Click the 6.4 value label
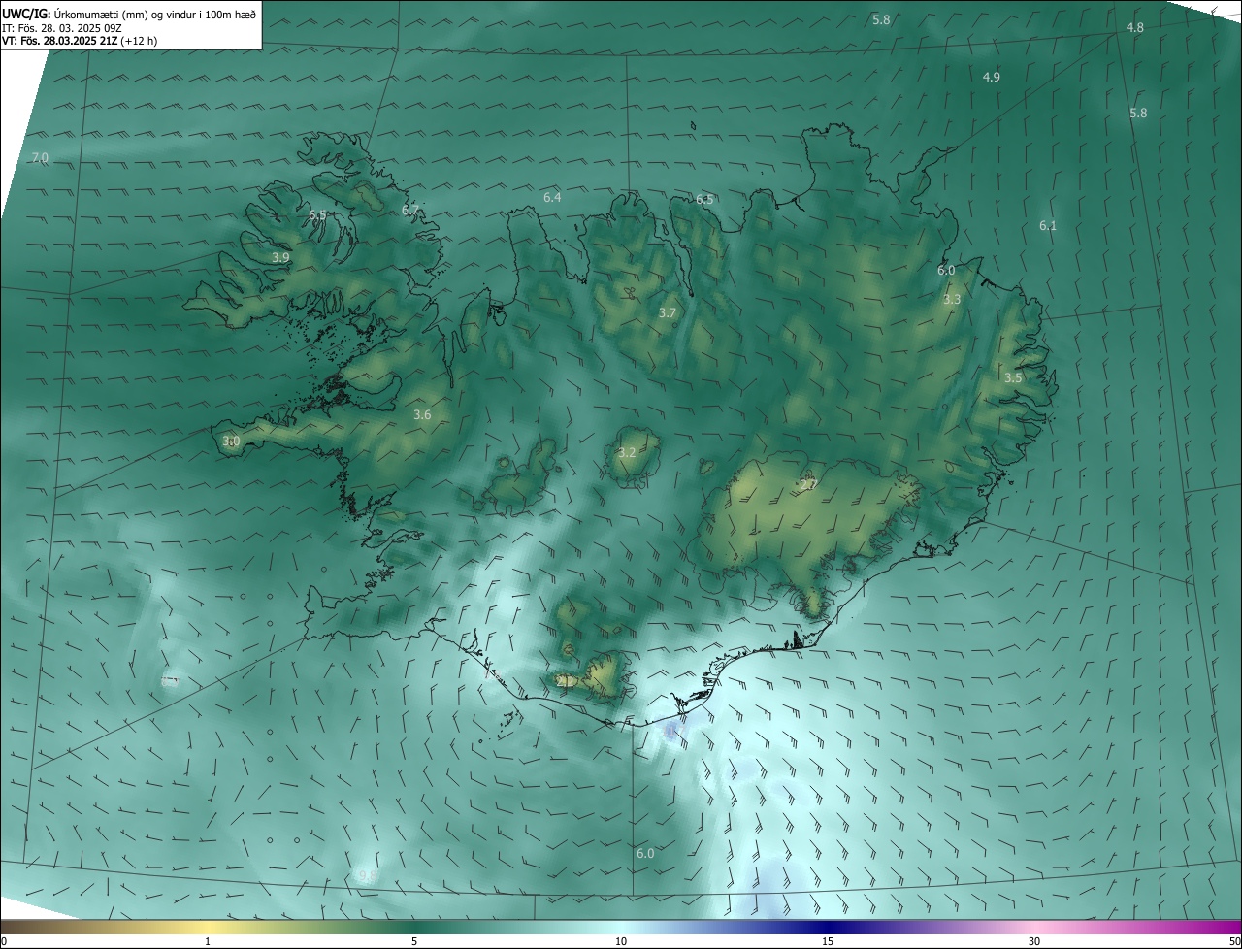The width and height of the screenshot is (1242, 949). [552, 198]
